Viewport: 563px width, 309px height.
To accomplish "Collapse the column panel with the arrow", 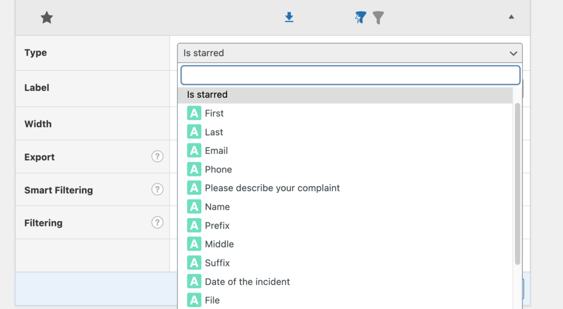I will 511,17.
